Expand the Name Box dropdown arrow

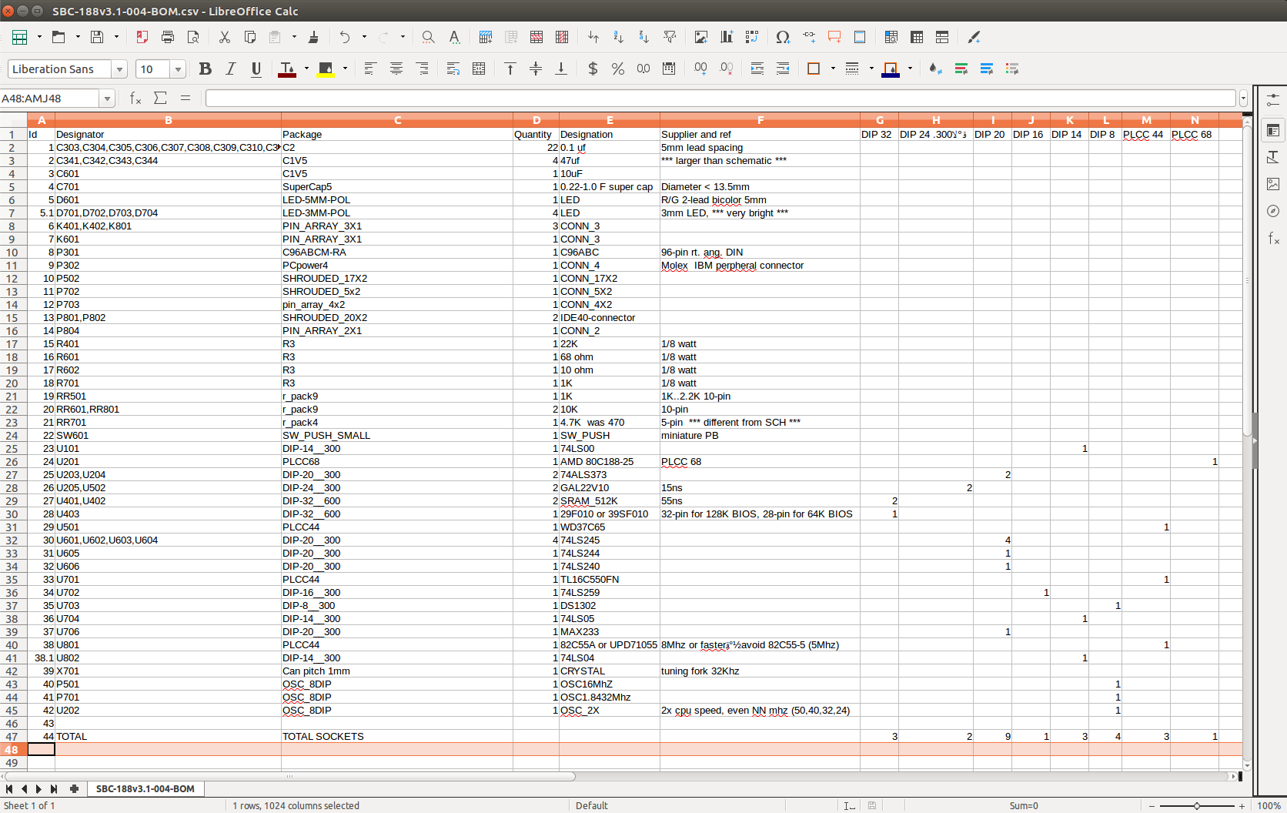point(107,99)
